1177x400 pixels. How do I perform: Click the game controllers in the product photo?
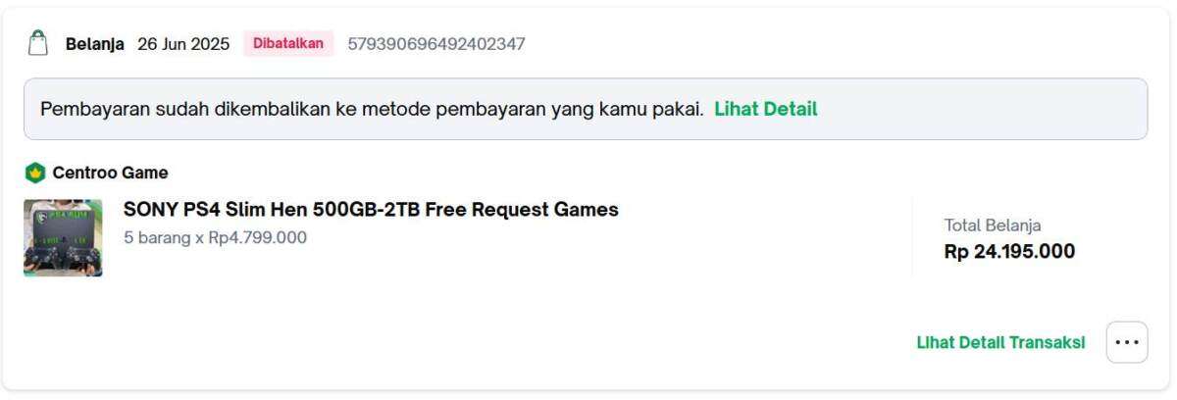tap(63, 258)
